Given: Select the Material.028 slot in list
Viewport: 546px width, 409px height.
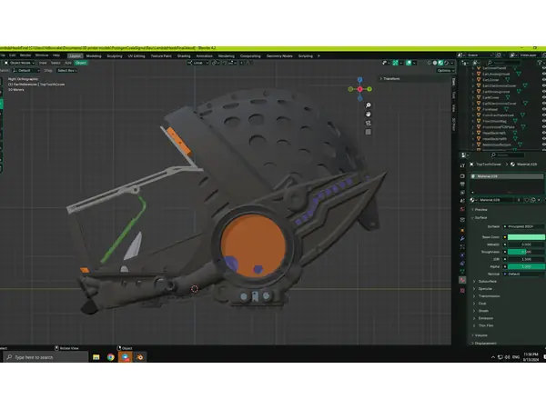Looking at the screenshot, I should pyautogui.click(x=507, y=176).
